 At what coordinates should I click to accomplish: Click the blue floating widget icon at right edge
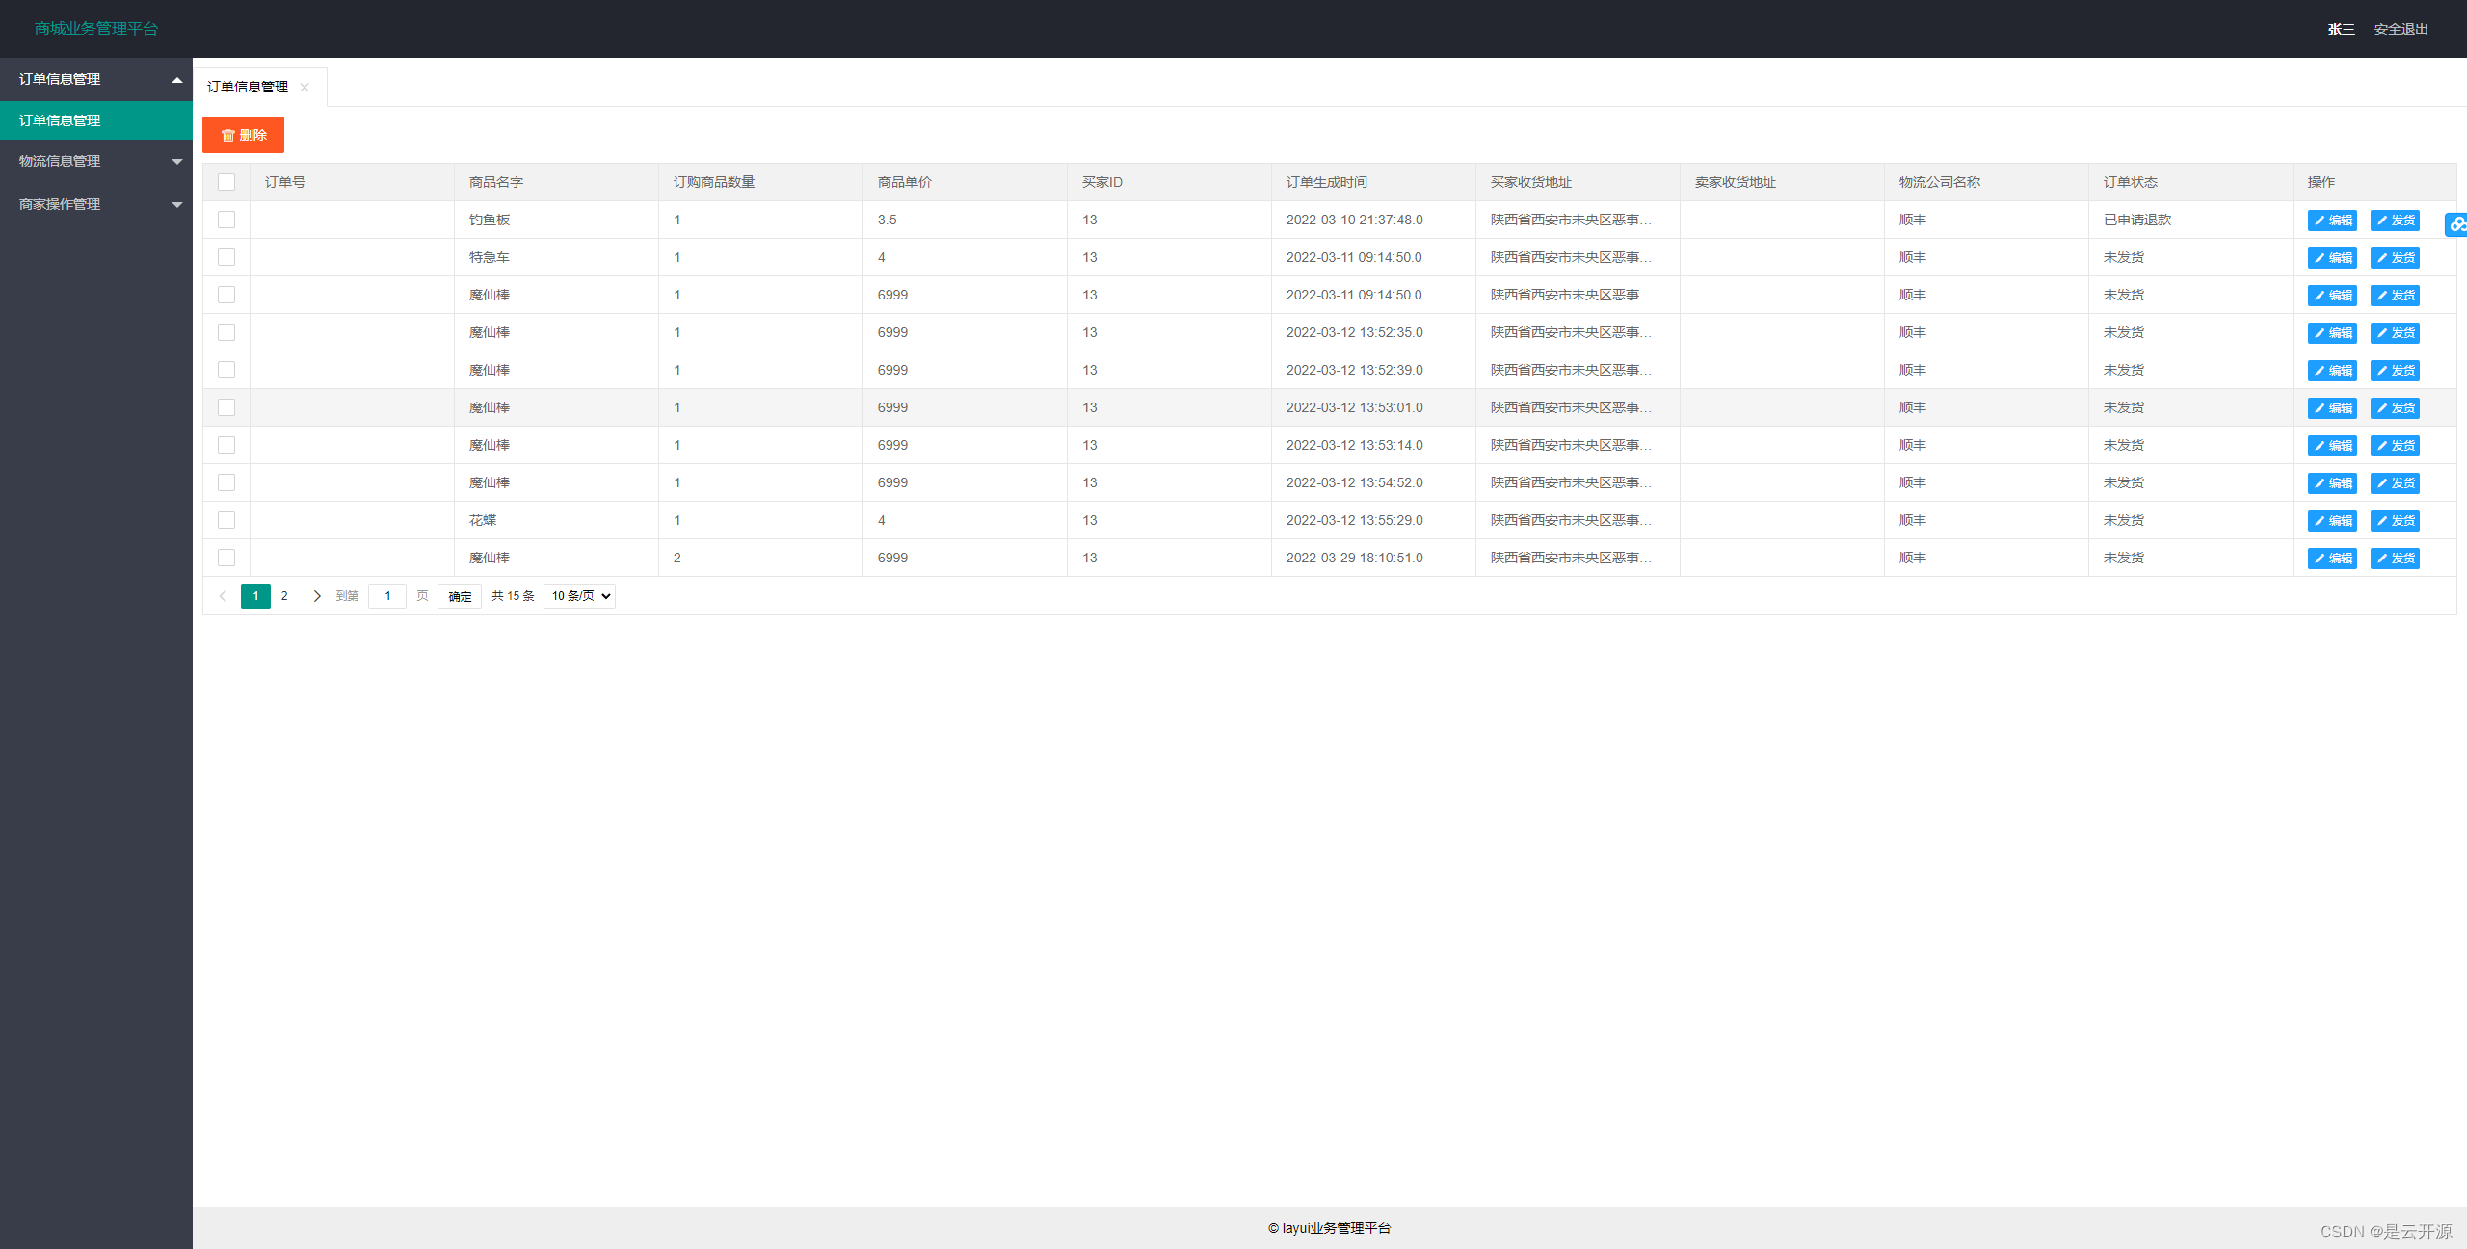click(2456, 224)
